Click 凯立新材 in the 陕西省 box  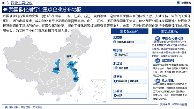click(x=122, y=81)
